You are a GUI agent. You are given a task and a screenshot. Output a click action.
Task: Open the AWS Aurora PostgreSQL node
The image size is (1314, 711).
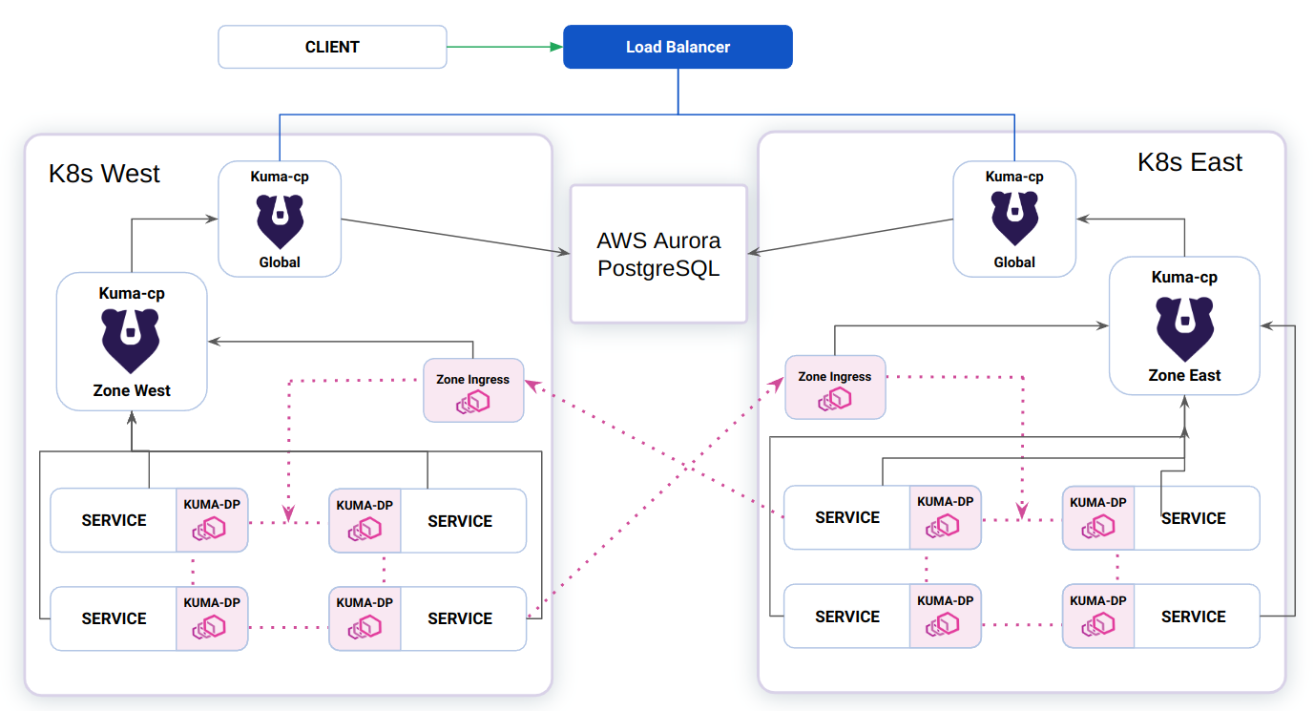[657, 253]
